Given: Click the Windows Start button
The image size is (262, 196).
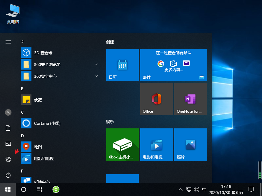Looking at the screenshot, I should 8,189.
